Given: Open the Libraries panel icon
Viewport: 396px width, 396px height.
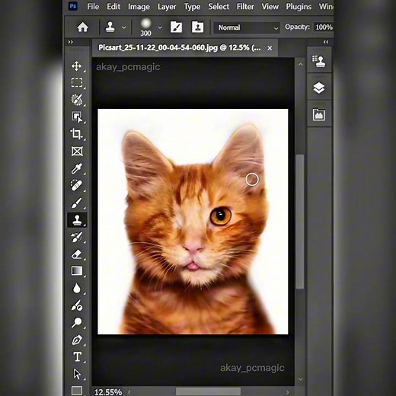Looking at the screenshot, I should click(x=319, y=114).
